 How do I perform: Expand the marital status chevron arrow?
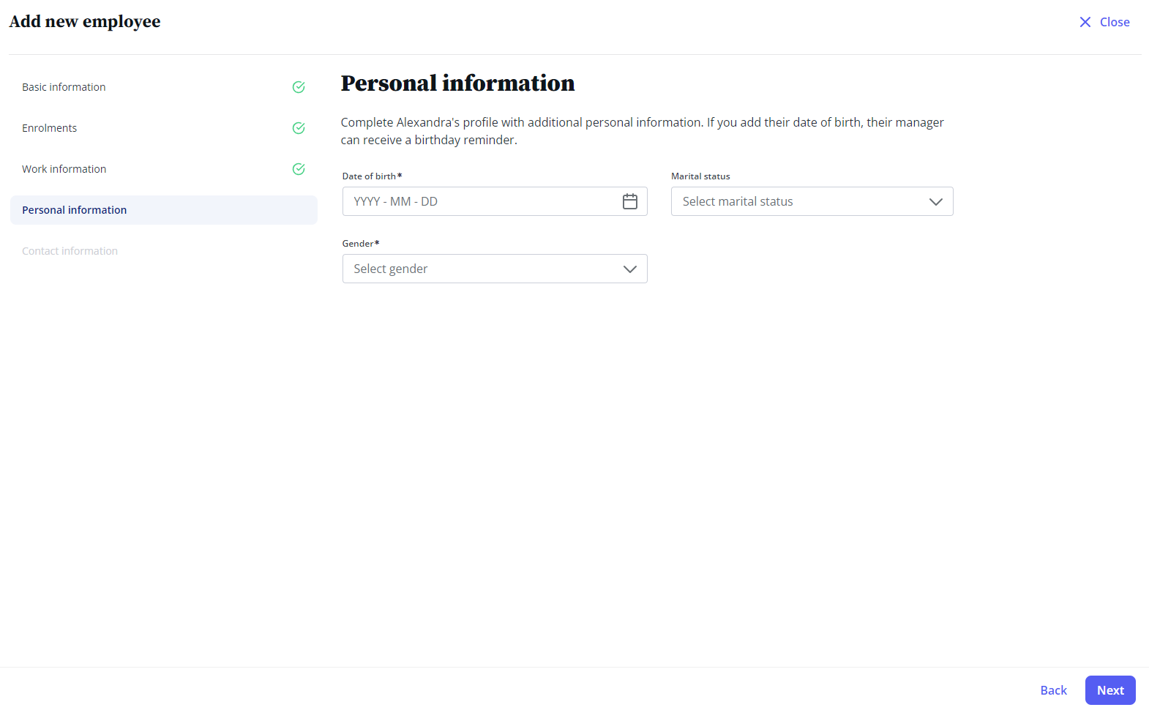click(935, 202)
